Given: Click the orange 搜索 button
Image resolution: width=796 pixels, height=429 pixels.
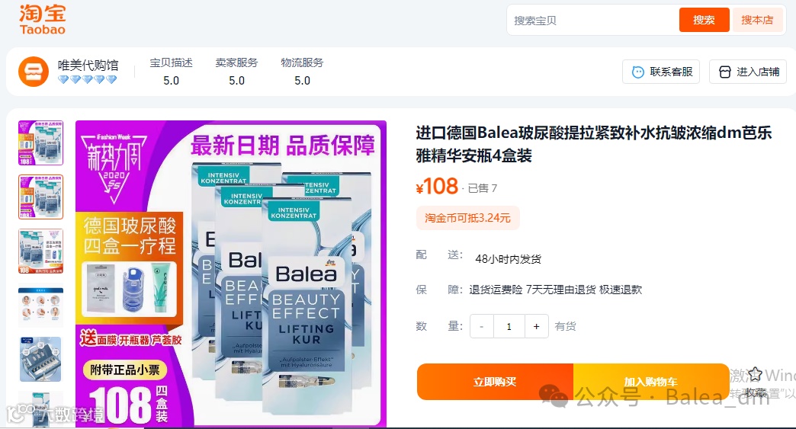Looking at the screenshot, I should [x=704, y=20].
